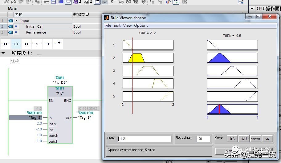The width and height of the screenshot is (281, 163).
Task: Click the "Fis" block title
Action: (x=60, y=93)
